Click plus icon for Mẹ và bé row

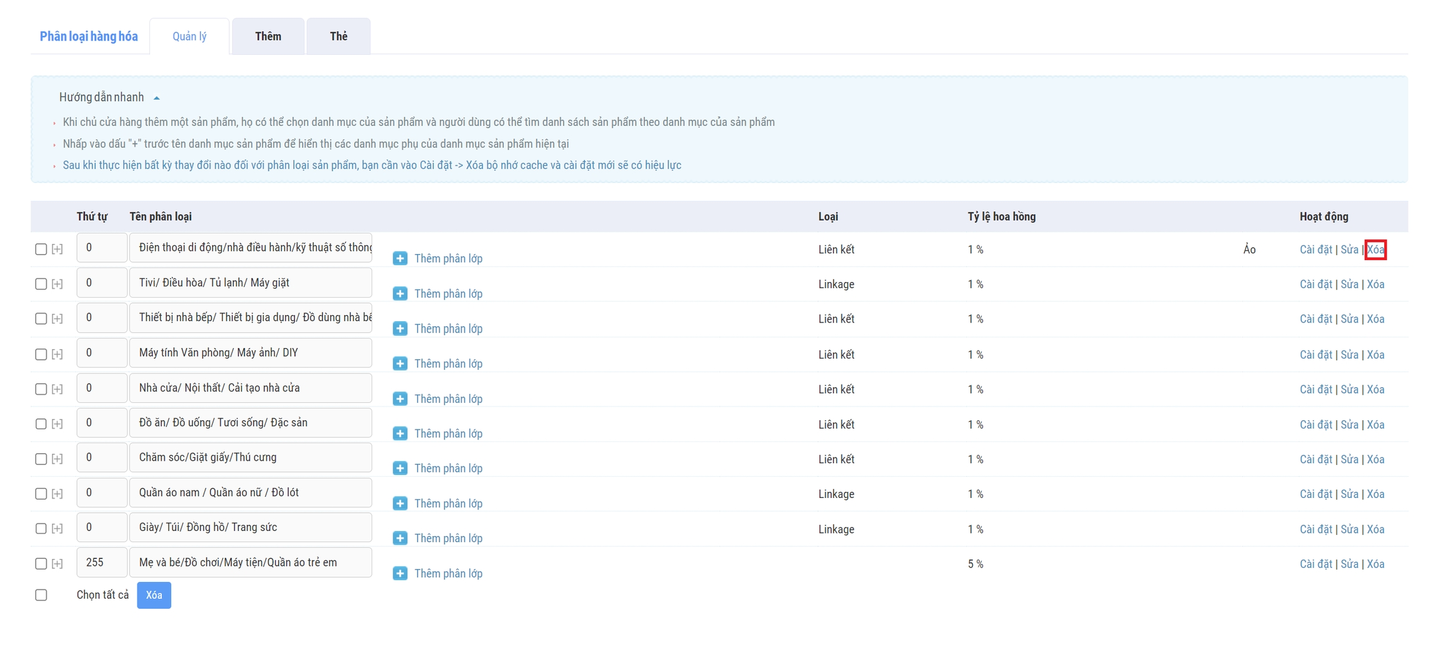[400, 573]
